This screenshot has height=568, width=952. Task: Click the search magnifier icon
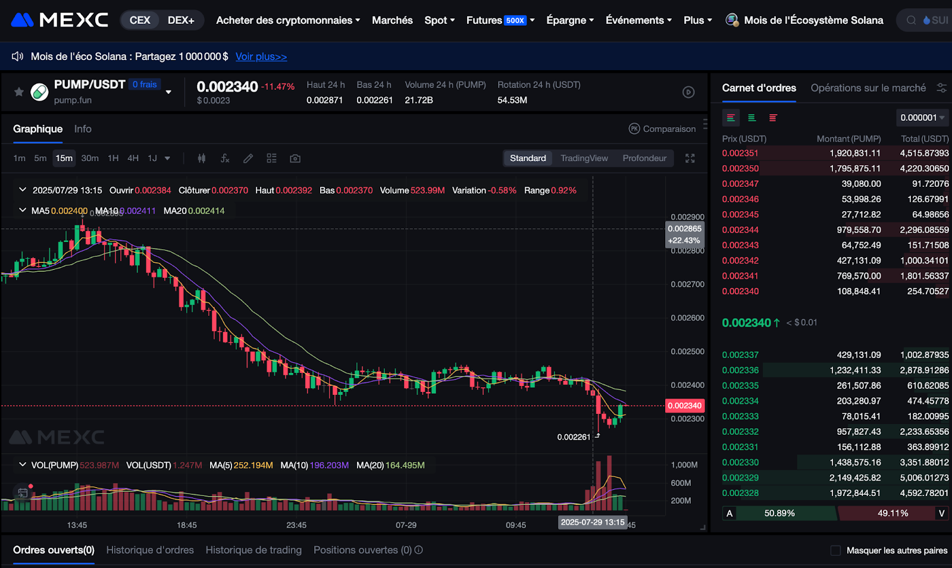(x=911, y=20)
